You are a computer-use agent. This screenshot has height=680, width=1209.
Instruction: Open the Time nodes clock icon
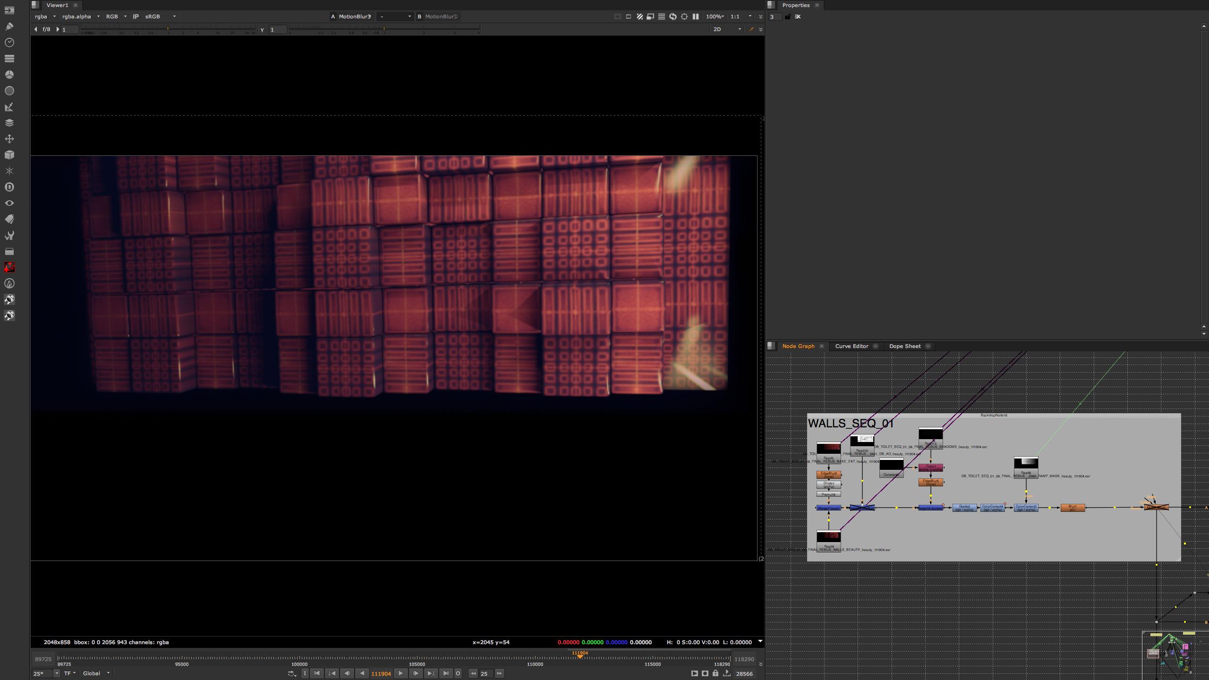point(9,42)
